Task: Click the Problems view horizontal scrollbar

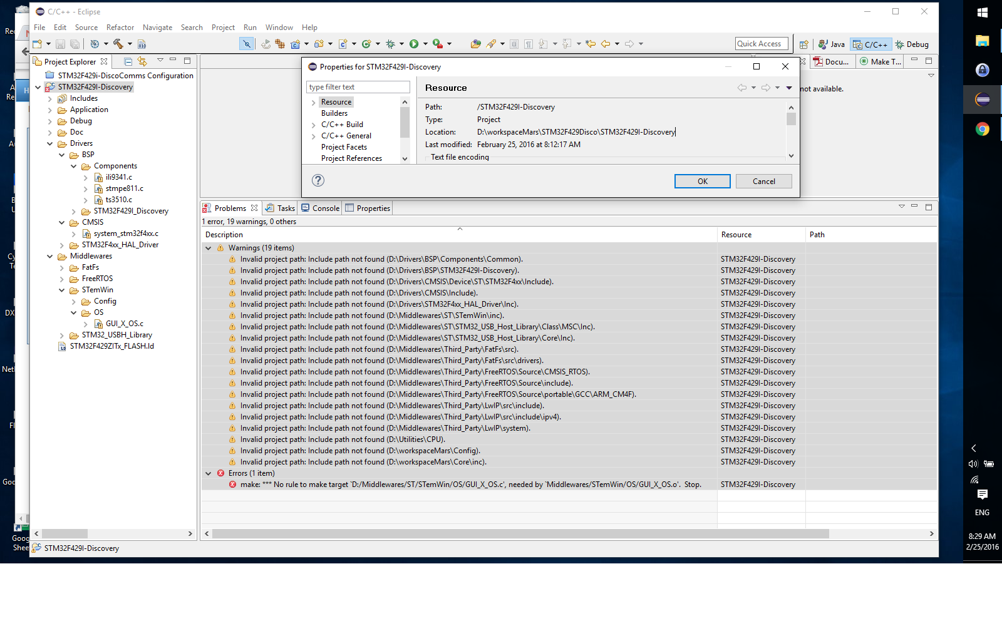Action: click(x=520, y=534)
